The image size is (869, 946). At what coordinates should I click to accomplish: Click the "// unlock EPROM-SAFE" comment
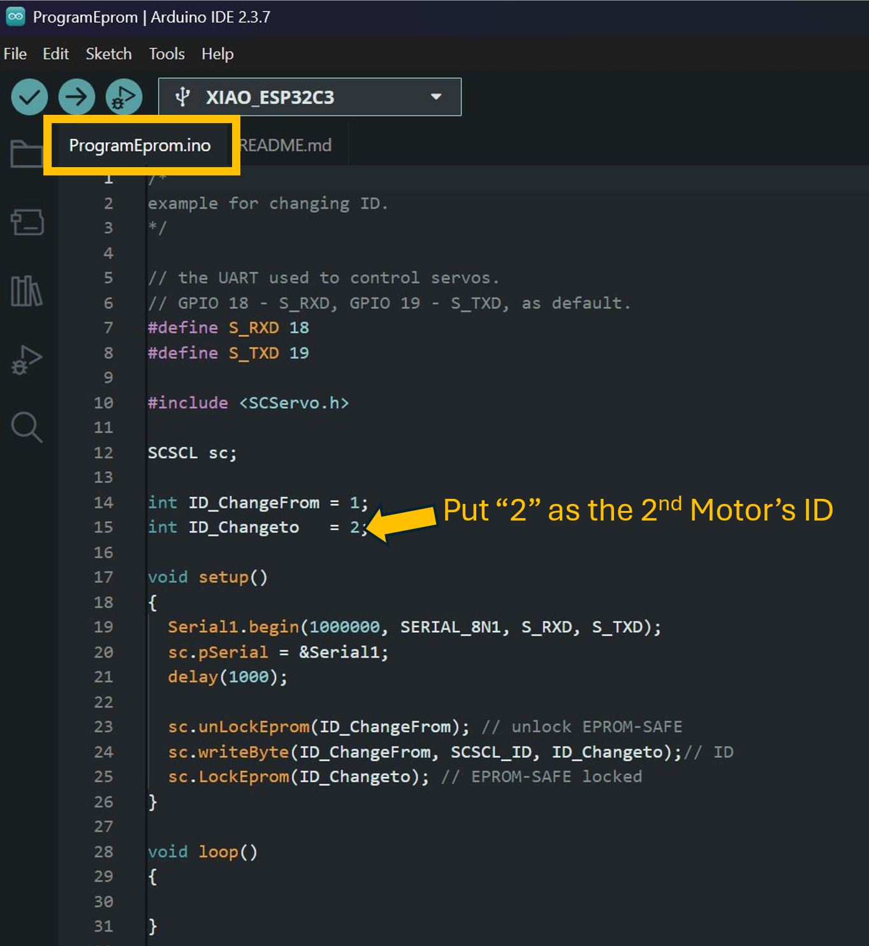(581, 727)
